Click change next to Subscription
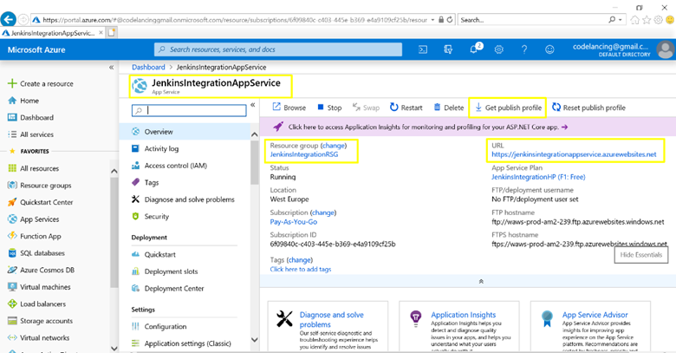Viewport: 676px width, 353px height. (323, 212)
